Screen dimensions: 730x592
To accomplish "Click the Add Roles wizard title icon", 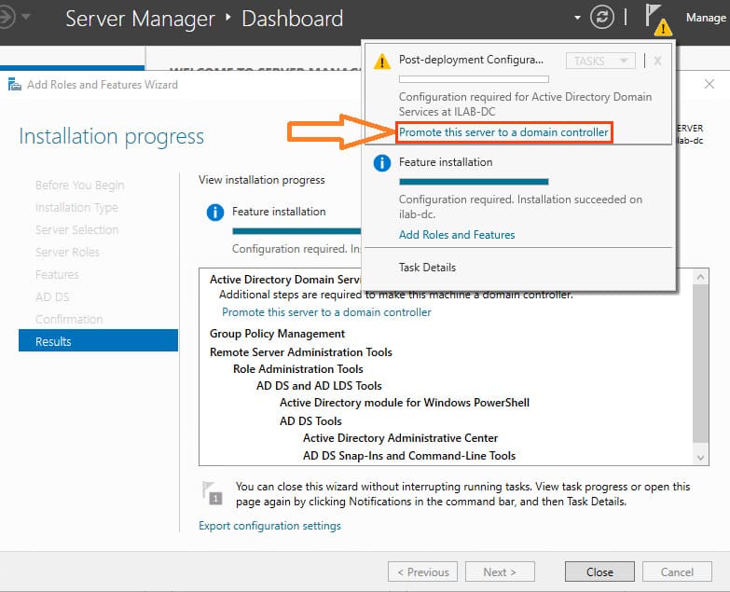I will [15, 85].
